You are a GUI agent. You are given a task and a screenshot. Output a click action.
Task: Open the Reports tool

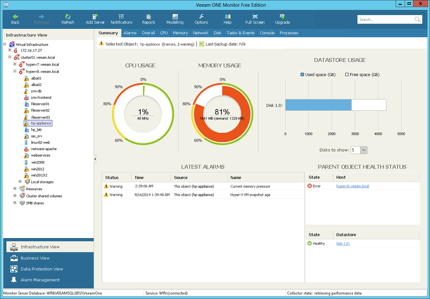[148, 19]
